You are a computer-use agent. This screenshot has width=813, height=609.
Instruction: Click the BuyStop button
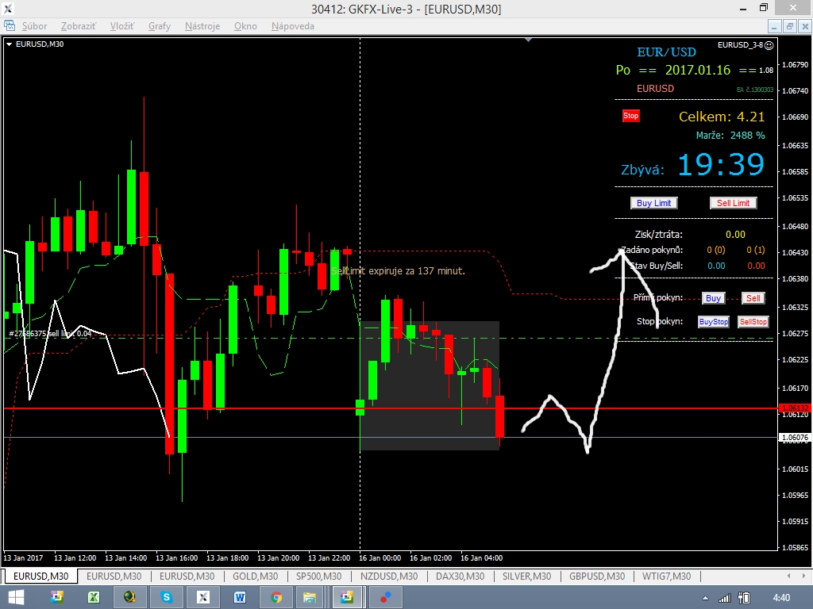(x=714, y=322)
